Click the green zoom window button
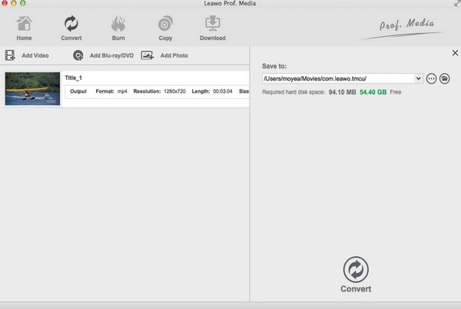This screenshot has height=309, width=461. [22, 3]
